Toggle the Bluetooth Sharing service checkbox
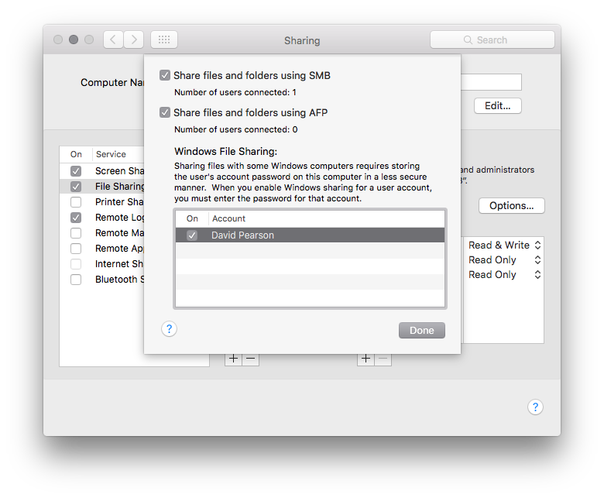Image resolution: width=604 pixels, height=498 pixels. (76, 280)
